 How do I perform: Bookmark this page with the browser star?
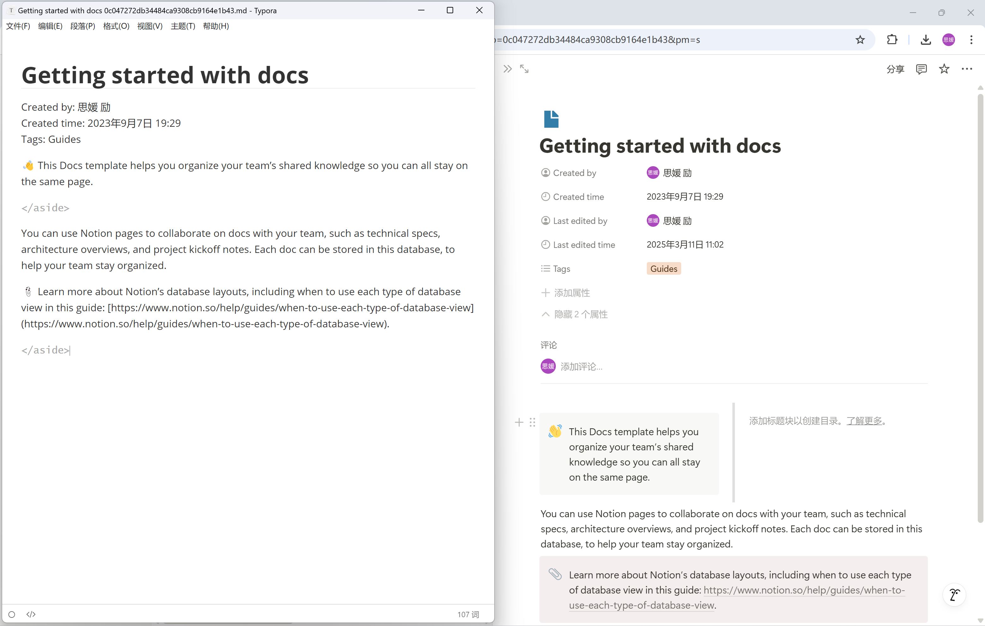(x=860, y=40)
